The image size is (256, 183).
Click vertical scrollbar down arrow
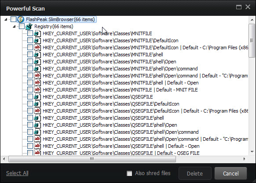(x=252, y=152)
